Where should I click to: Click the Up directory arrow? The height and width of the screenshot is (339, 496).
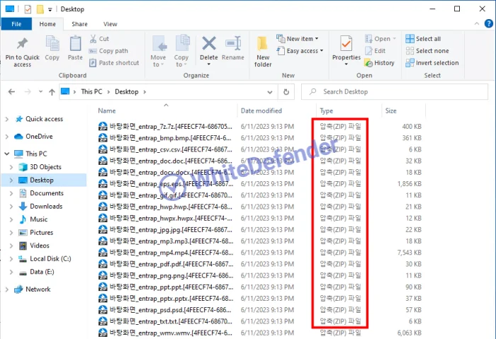coord(52,92)
